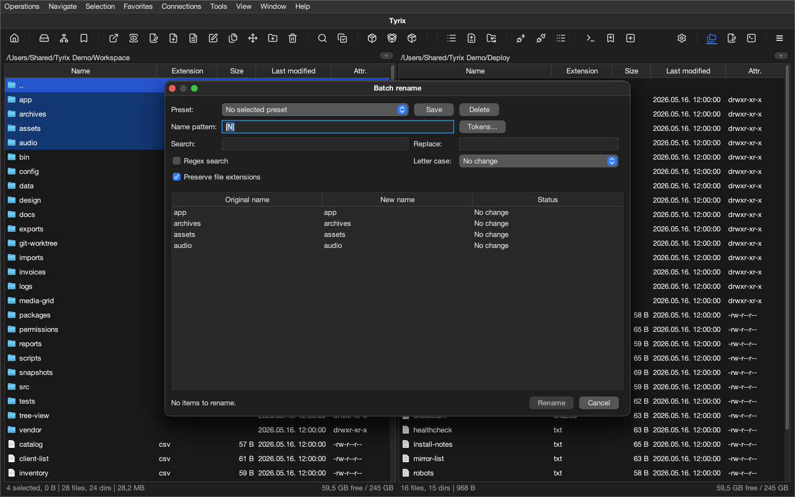Viewport: 795px width, 497px height.
Task: Click the Rename button
Action: [x=552, y=403]
